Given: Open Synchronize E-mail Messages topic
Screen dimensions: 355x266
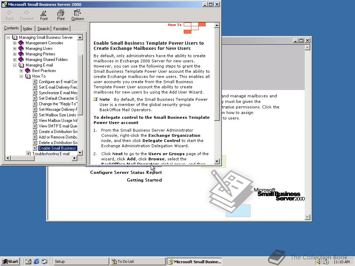Looking at the screenshot, I should pos(58,93).
